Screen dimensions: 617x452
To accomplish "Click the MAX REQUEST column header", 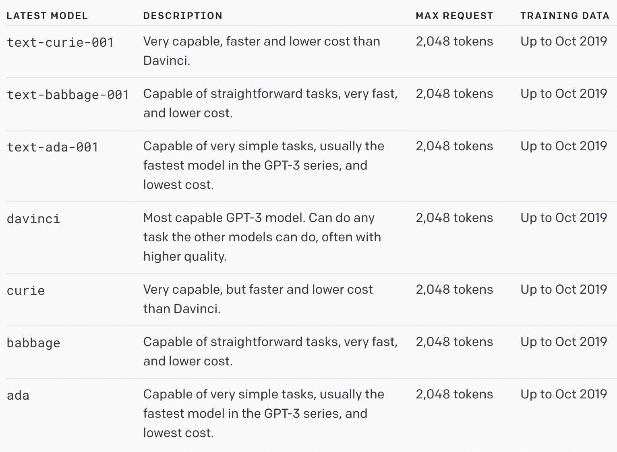I will point(454,16).
